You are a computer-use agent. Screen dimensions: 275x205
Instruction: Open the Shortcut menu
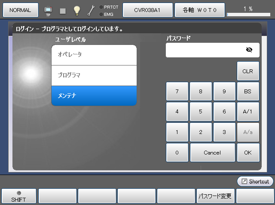(255, 181)
